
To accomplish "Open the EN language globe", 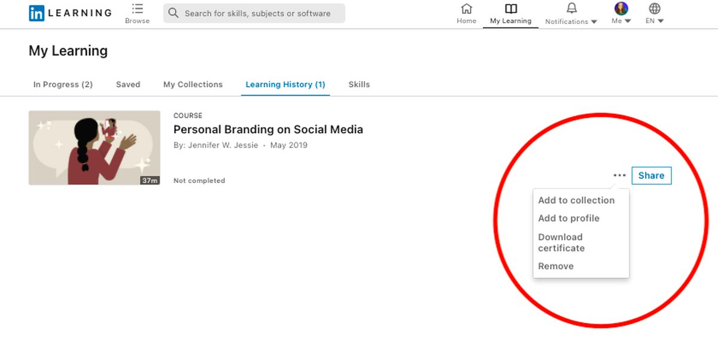I will coord(655,9).
